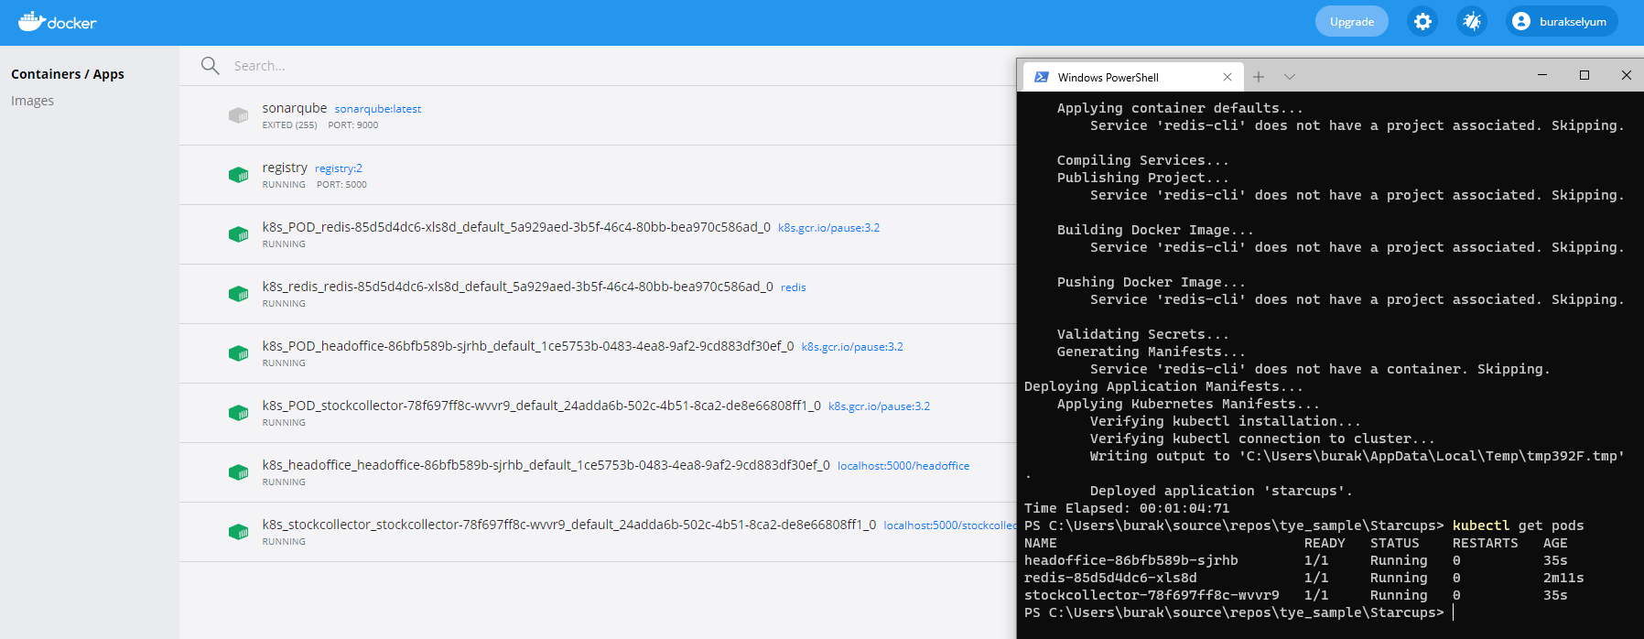Click the grey sonarqube container icon
The width and height of the screenshot is (1644, 639).
238,115
